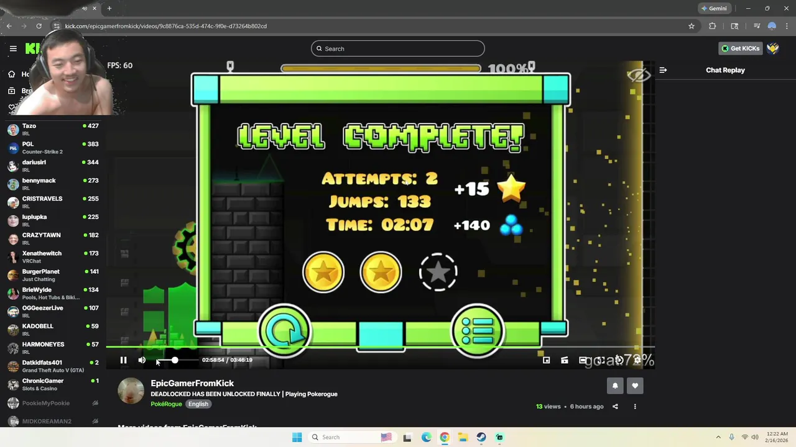Toggle follow heart for the channel
The width and height of the screenshot is (796, 447).
pos(635,386)
